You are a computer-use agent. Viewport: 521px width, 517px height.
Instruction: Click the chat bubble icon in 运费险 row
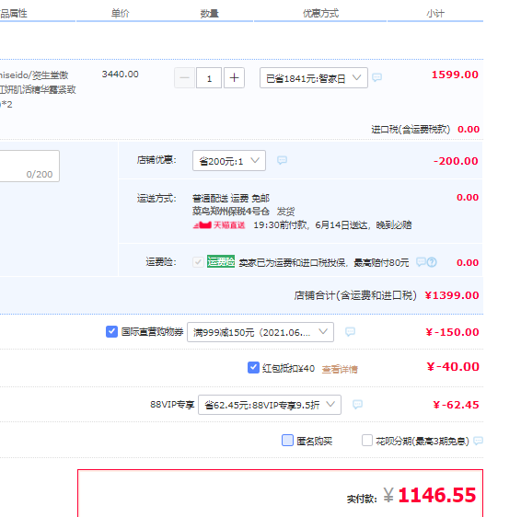point(421,262)
